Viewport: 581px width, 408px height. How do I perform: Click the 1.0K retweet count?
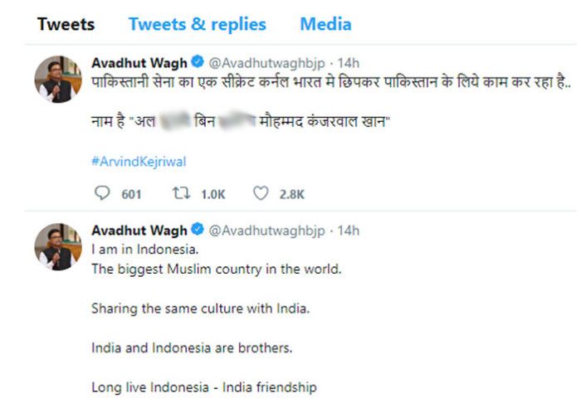(213, 194)
